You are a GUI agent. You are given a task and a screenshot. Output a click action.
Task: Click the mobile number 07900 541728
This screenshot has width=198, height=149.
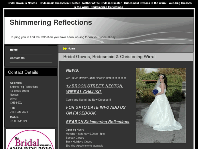click(18, 121)
